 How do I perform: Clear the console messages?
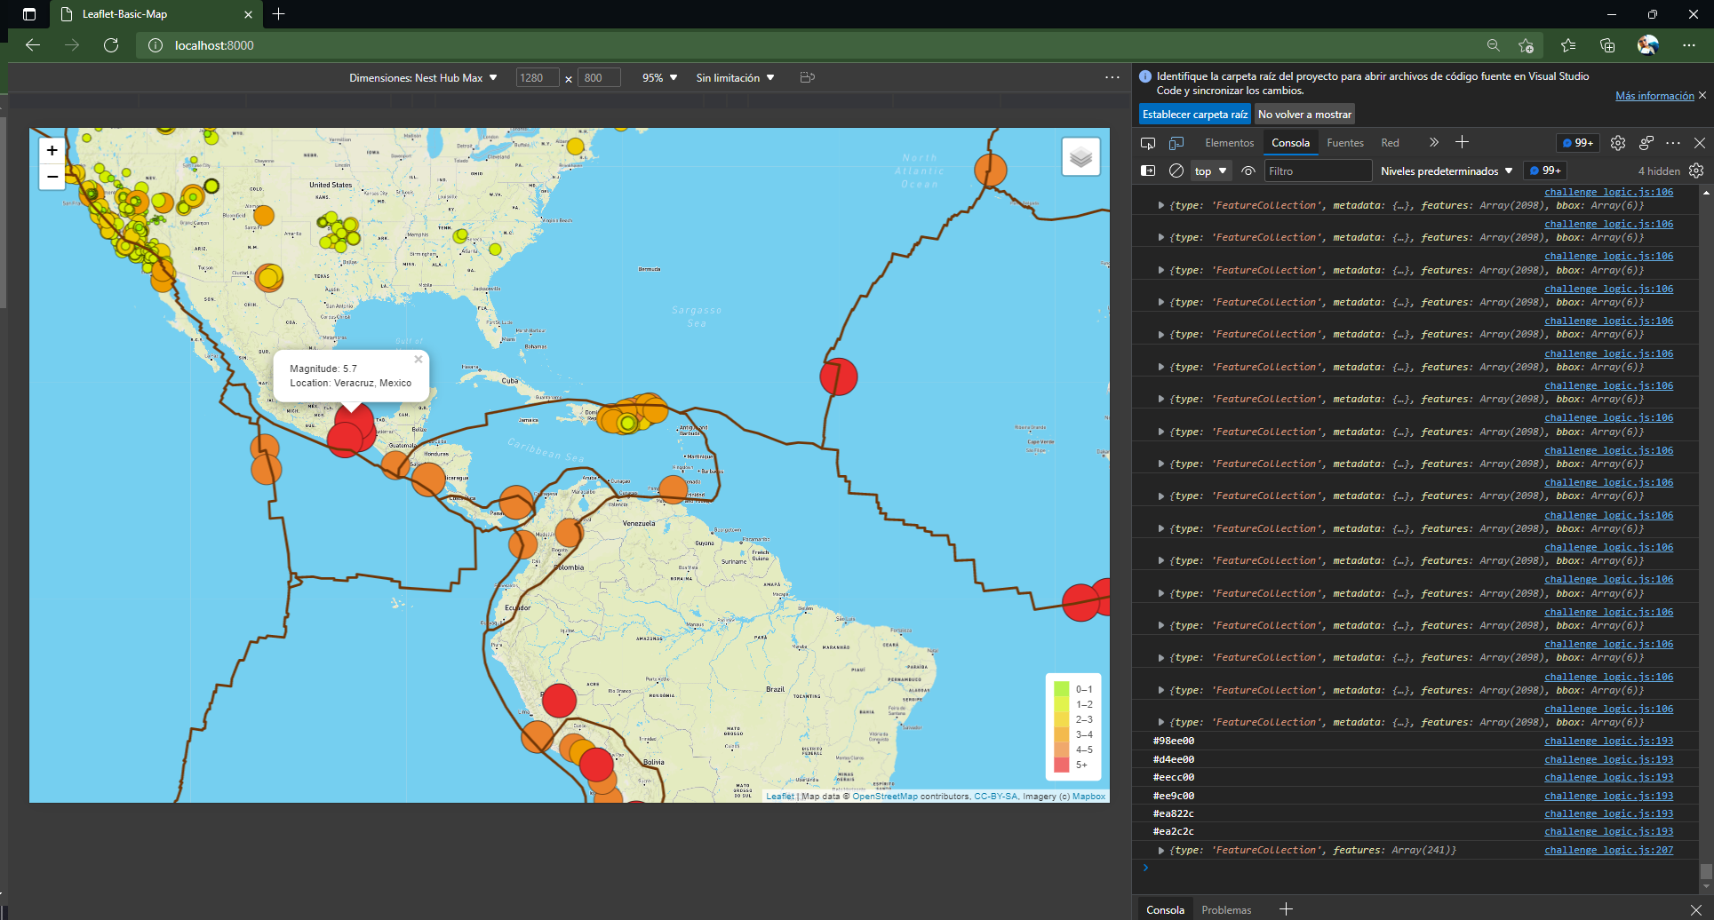(x=1176, y=171)
